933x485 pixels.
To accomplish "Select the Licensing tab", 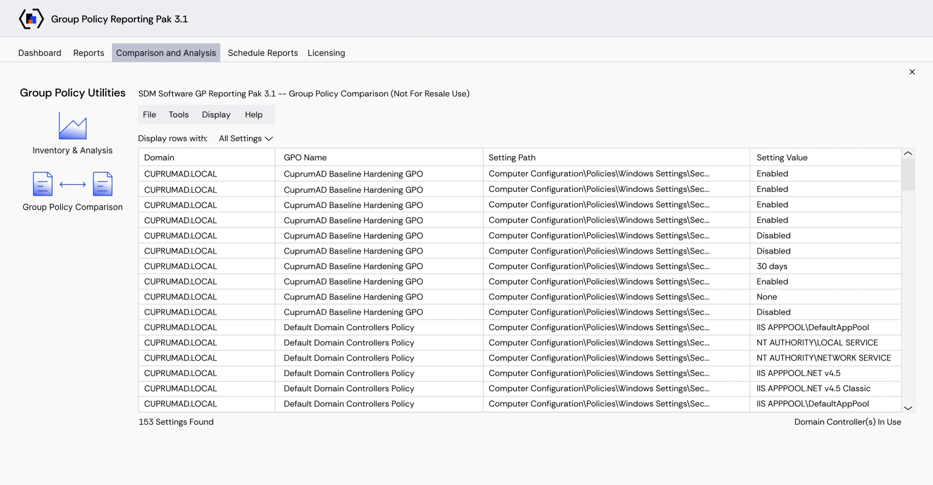I will click(326, 53).
